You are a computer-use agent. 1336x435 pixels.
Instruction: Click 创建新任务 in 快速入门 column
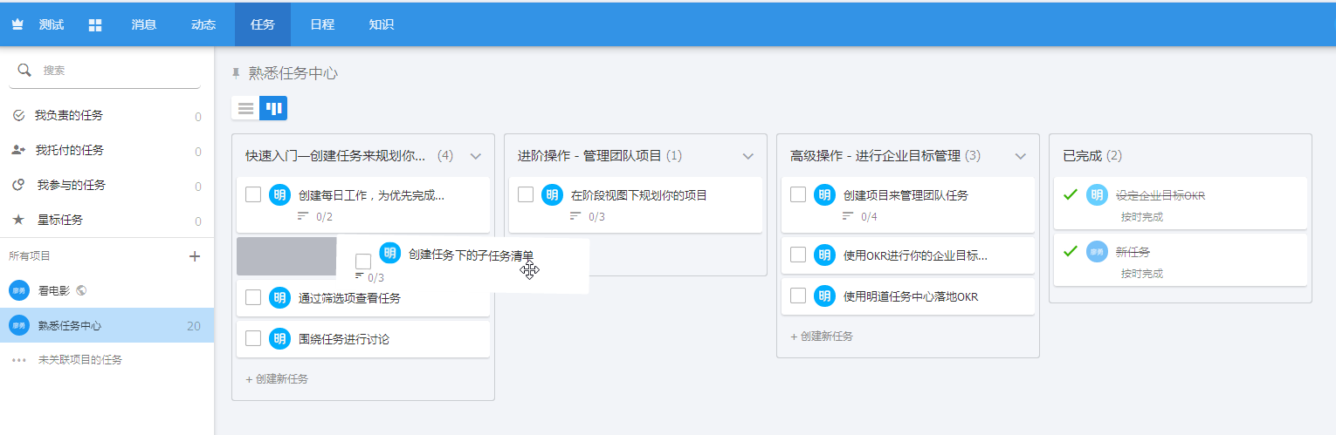coord(277,379)
